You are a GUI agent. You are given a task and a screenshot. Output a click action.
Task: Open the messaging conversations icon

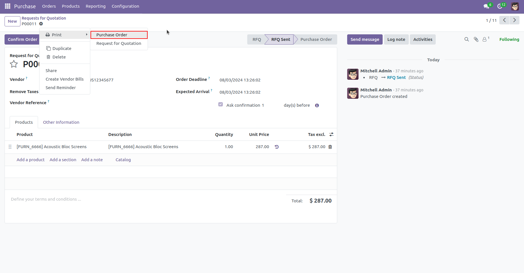tap(486, 6)
